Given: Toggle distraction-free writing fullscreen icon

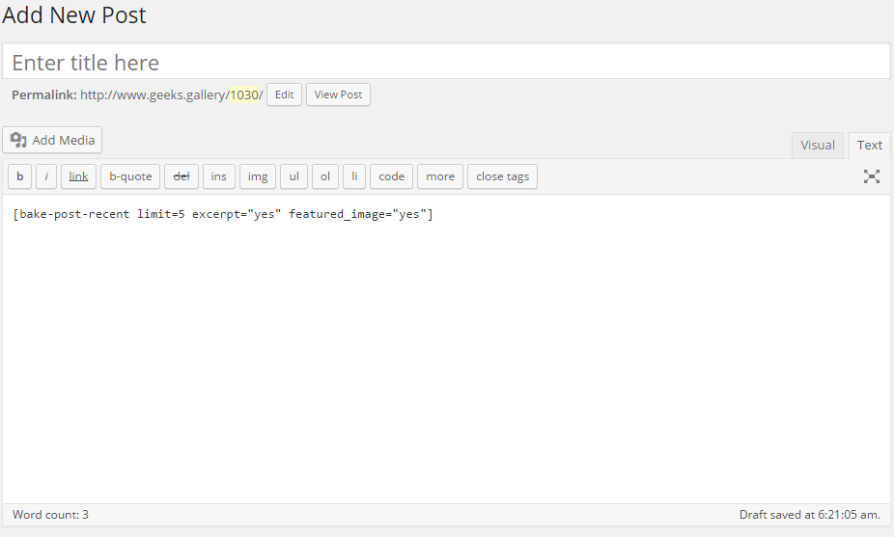Looking at the screenshot, I should point(871,176).
